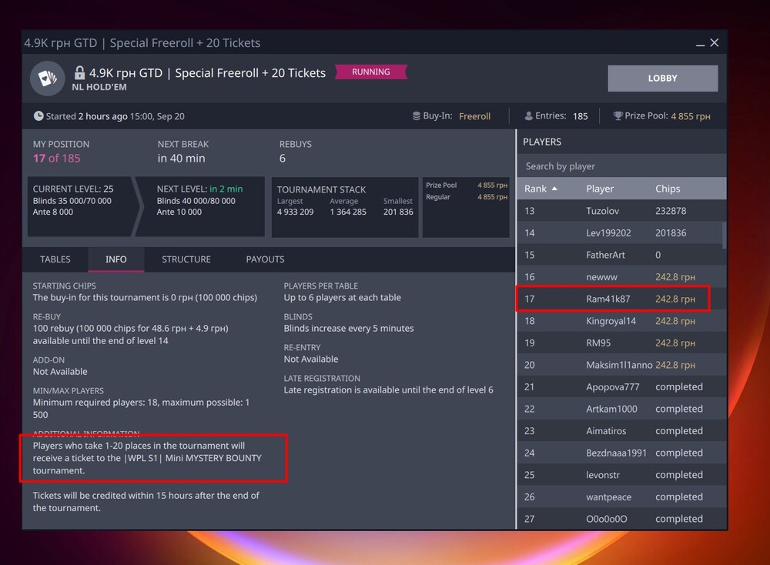Click the RUNNING status badge
Screen dimensions: 770x565
click(x=371, y=72)
